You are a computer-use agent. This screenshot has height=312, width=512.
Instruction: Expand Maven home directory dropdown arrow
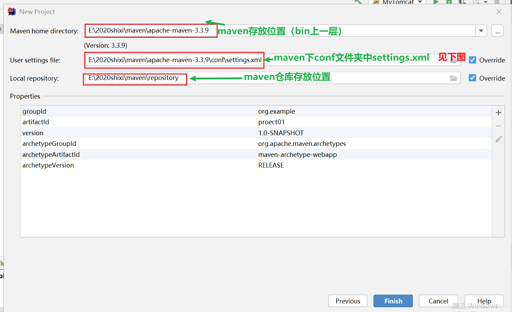pos(481,31)
